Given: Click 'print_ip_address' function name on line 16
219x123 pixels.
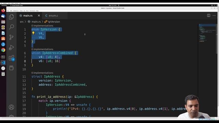Looking at the screenshot, I should 51,97.
